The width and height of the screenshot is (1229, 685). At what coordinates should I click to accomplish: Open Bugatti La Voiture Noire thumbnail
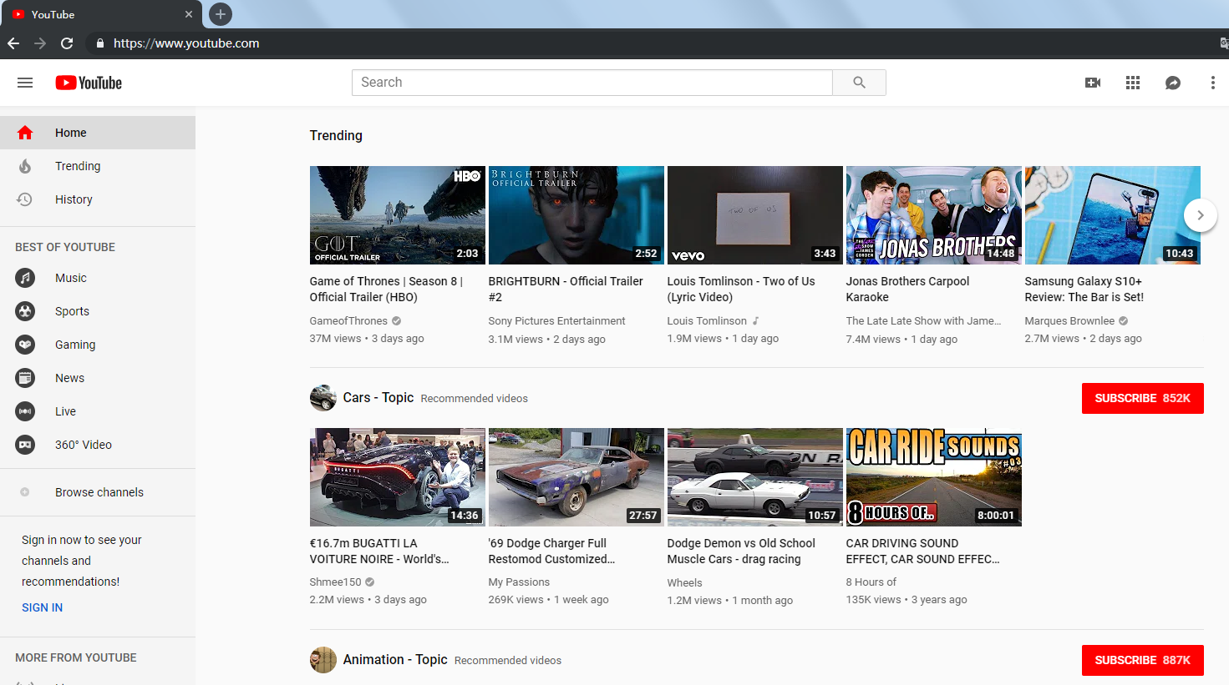click(x=398, y=477)
